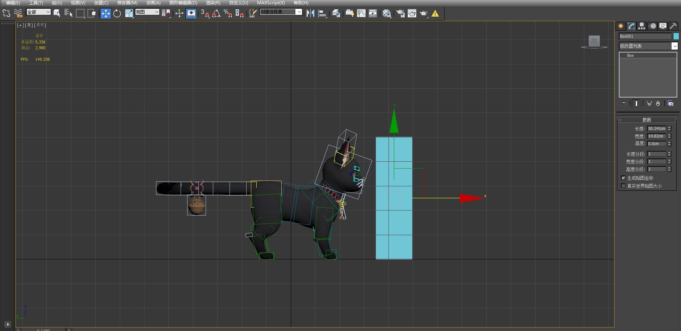Click the 宽度 value field
Viewport: 681px width, 331px height.
[657, 136]
